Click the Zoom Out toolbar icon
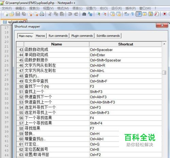 tap(105, 14)
